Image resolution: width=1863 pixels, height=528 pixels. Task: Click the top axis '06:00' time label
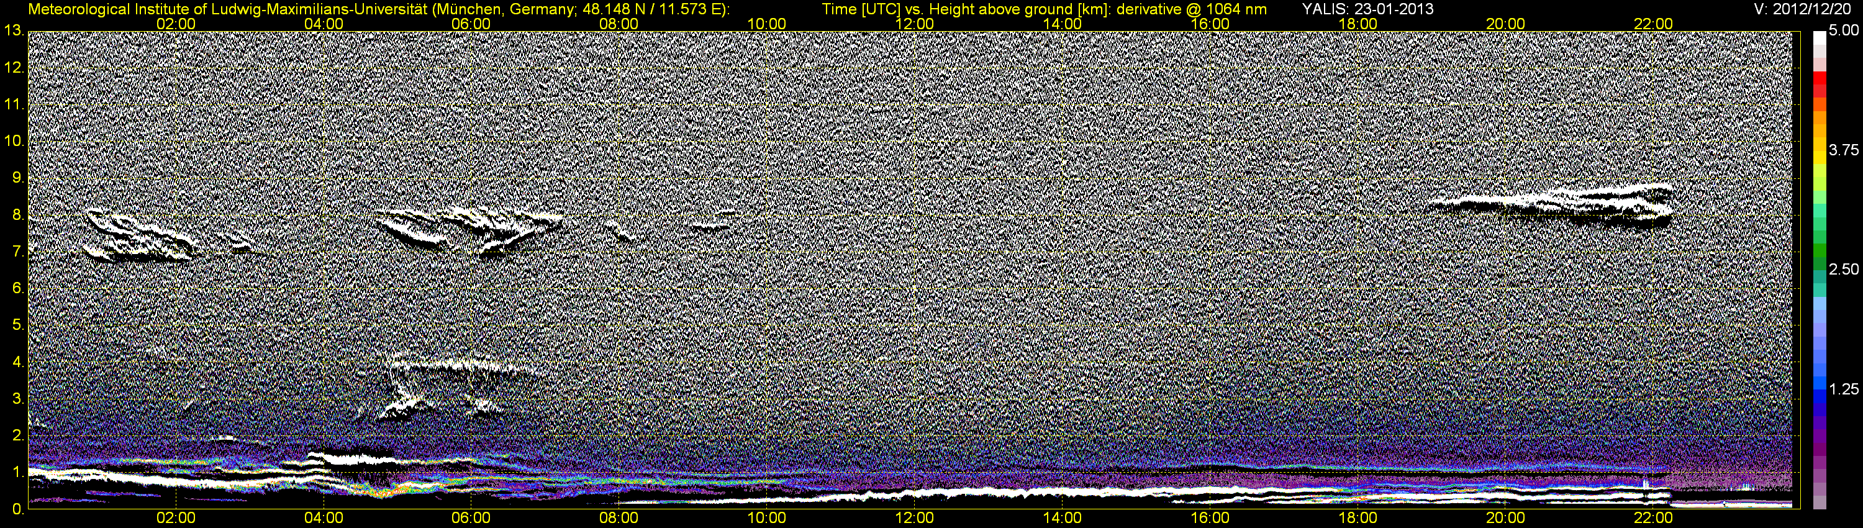coord(471,24)
